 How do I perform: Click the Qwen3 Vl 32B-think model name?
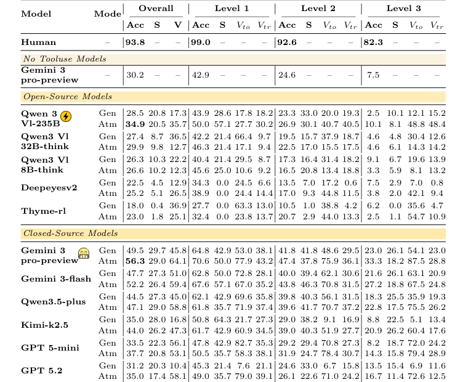45,142
